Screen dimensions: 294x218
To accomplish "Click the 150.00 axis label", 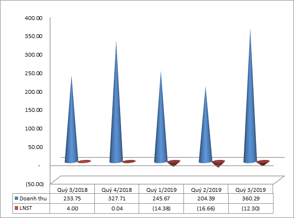I will [34, 110].
